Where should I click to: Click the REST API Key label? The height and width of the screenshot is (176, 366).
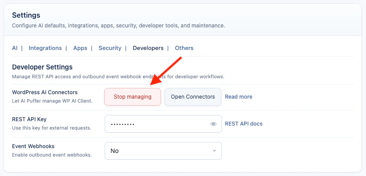coord(29,119)
